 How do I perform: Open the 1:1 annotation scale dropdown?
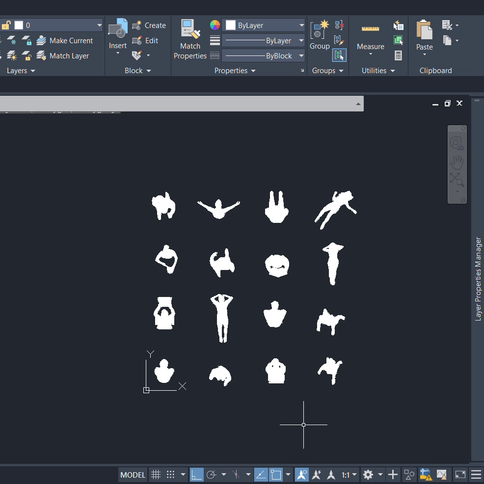(349, 475)
